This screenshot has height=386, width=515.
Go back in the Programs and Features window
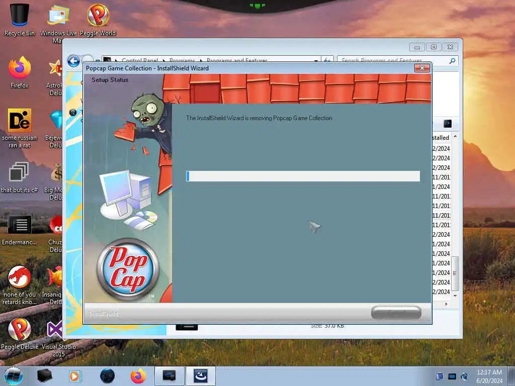pos(73,61)
